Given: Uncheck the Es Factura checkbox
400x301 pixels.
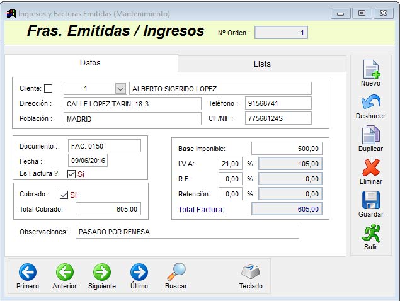Looking at the screenshot, I should point(71,174).
